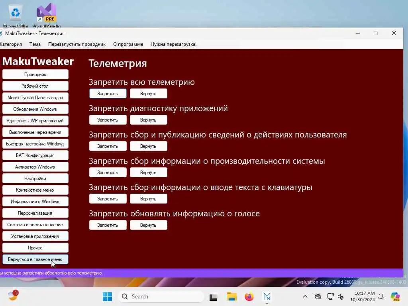Select the Обновления Windows category
This screenshot has width=408, height=306.
(x=35, y=109)
